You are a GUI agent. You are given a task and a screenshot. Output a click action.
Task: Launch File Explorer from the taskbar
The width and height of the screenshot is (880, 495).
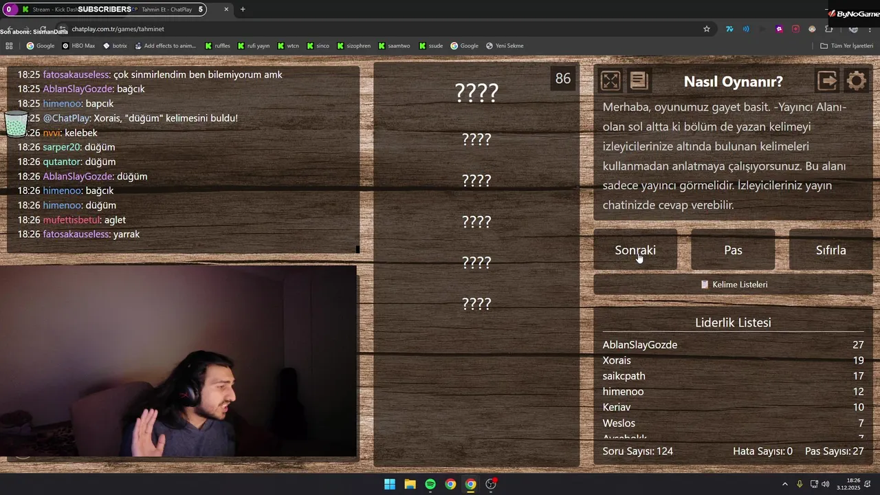pyautogui.click(x=410, y=484)
